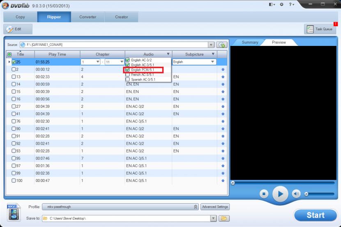Open the Creator tab
The width and height of the screenshot is (341, 227).
coord(121,17)
